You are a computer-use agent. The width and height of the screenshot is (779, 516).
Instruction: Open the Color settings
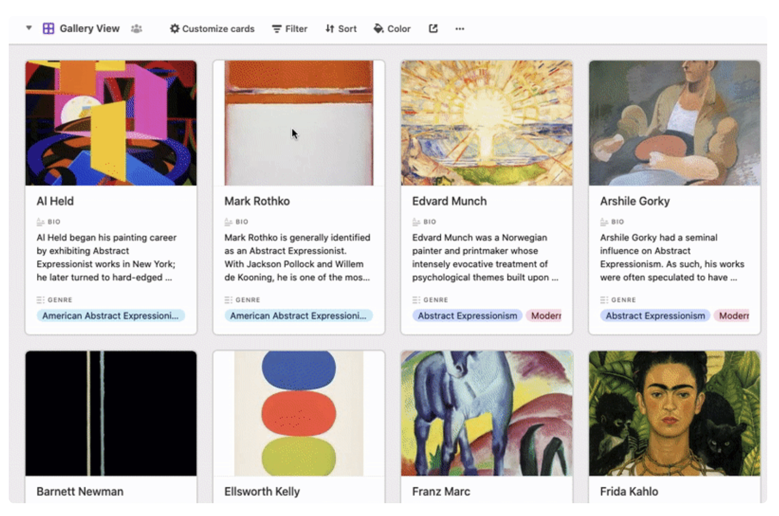399,29
